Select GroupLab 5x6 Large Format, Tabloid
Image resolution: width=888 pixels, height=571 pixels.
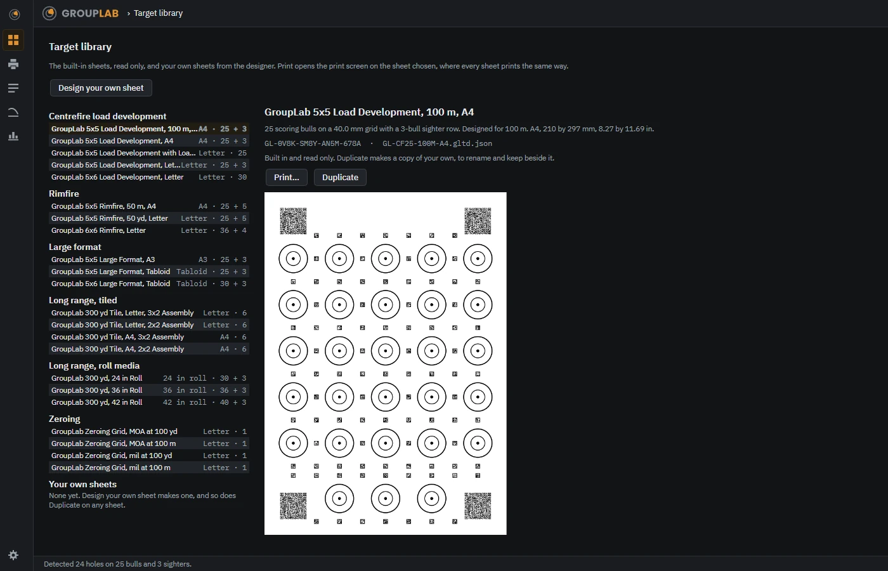(x=149, y=284)
